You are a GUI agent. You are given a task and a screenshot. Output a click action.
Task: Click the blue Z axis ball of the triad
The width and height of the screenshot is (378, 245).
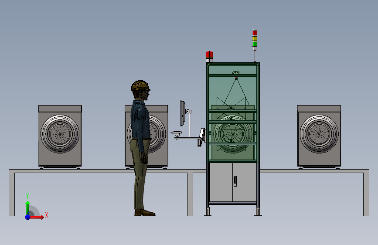tap(28, 217)
